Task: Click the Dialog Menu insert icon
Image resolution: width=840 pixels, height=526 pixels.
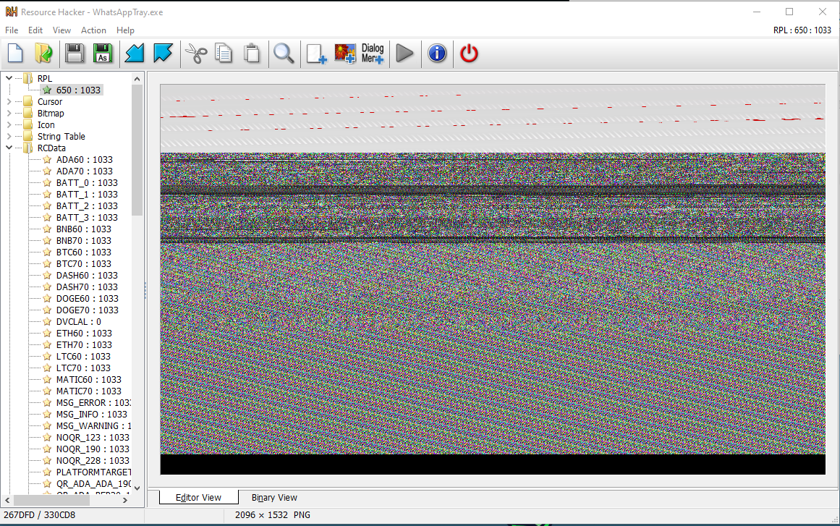Action: (373, 54)
